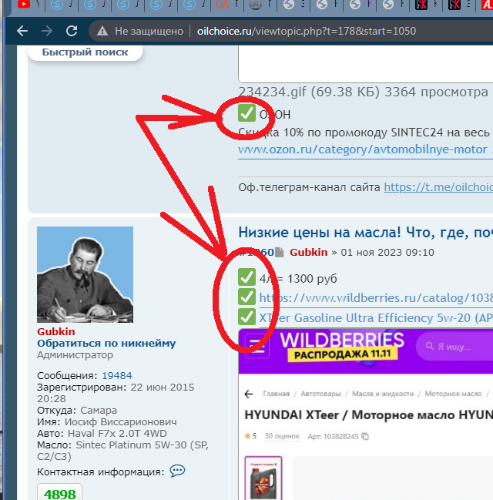Open the Gubkin profile link under the avatar
The height and width of the screenshot is (500, 493).
coord(56,331)
